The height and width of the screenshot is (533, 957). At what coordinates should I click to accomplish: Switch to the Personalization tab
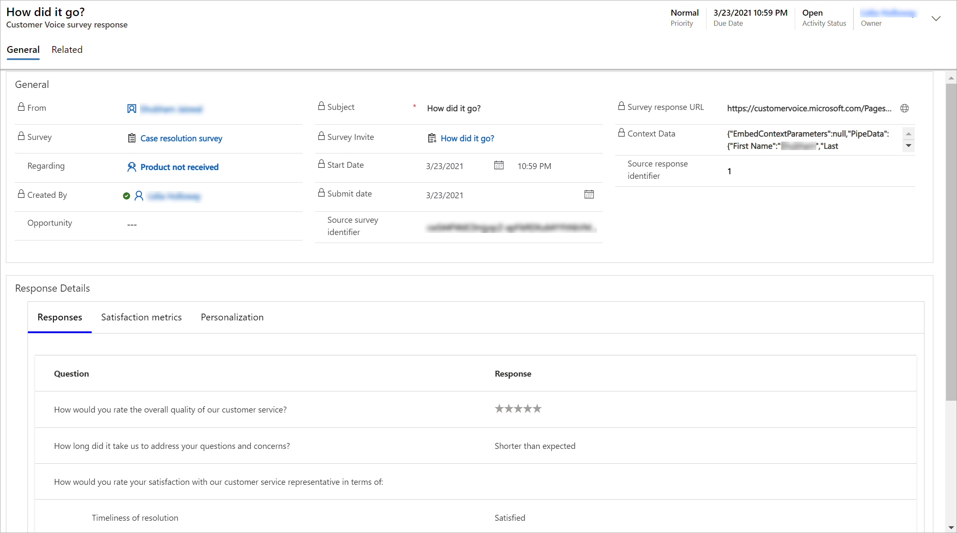232,317
